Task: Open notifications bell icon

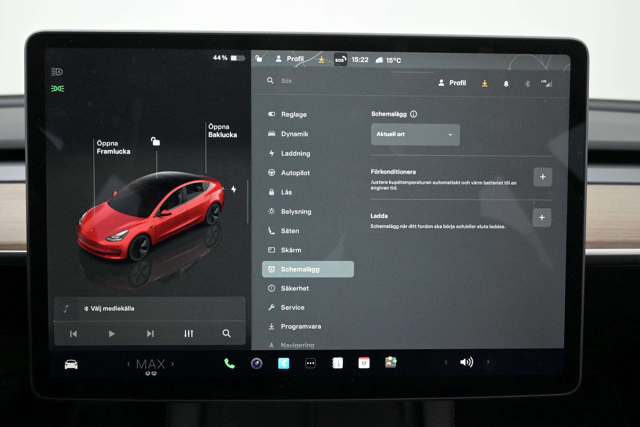Action: (506, 84)
